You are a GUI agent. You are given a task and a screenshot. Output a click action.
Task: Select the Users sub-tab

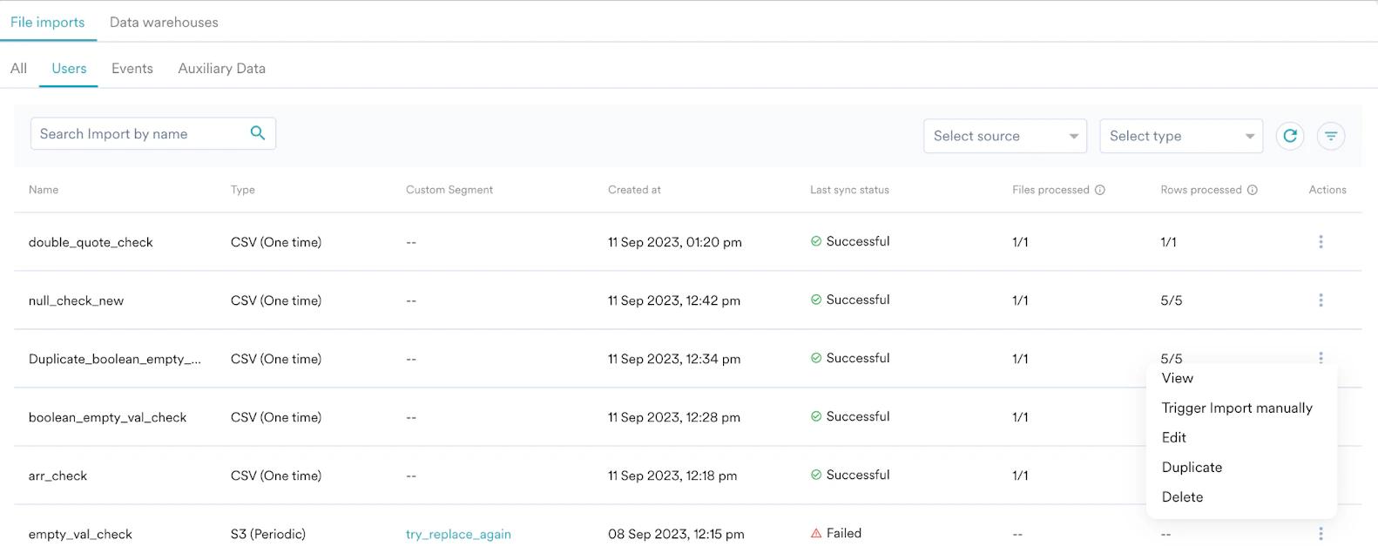tap(69, 68)
